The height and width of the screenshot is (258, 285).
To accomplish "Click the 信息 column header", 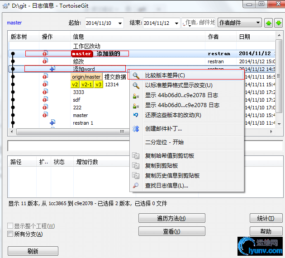I will point(138,37).
